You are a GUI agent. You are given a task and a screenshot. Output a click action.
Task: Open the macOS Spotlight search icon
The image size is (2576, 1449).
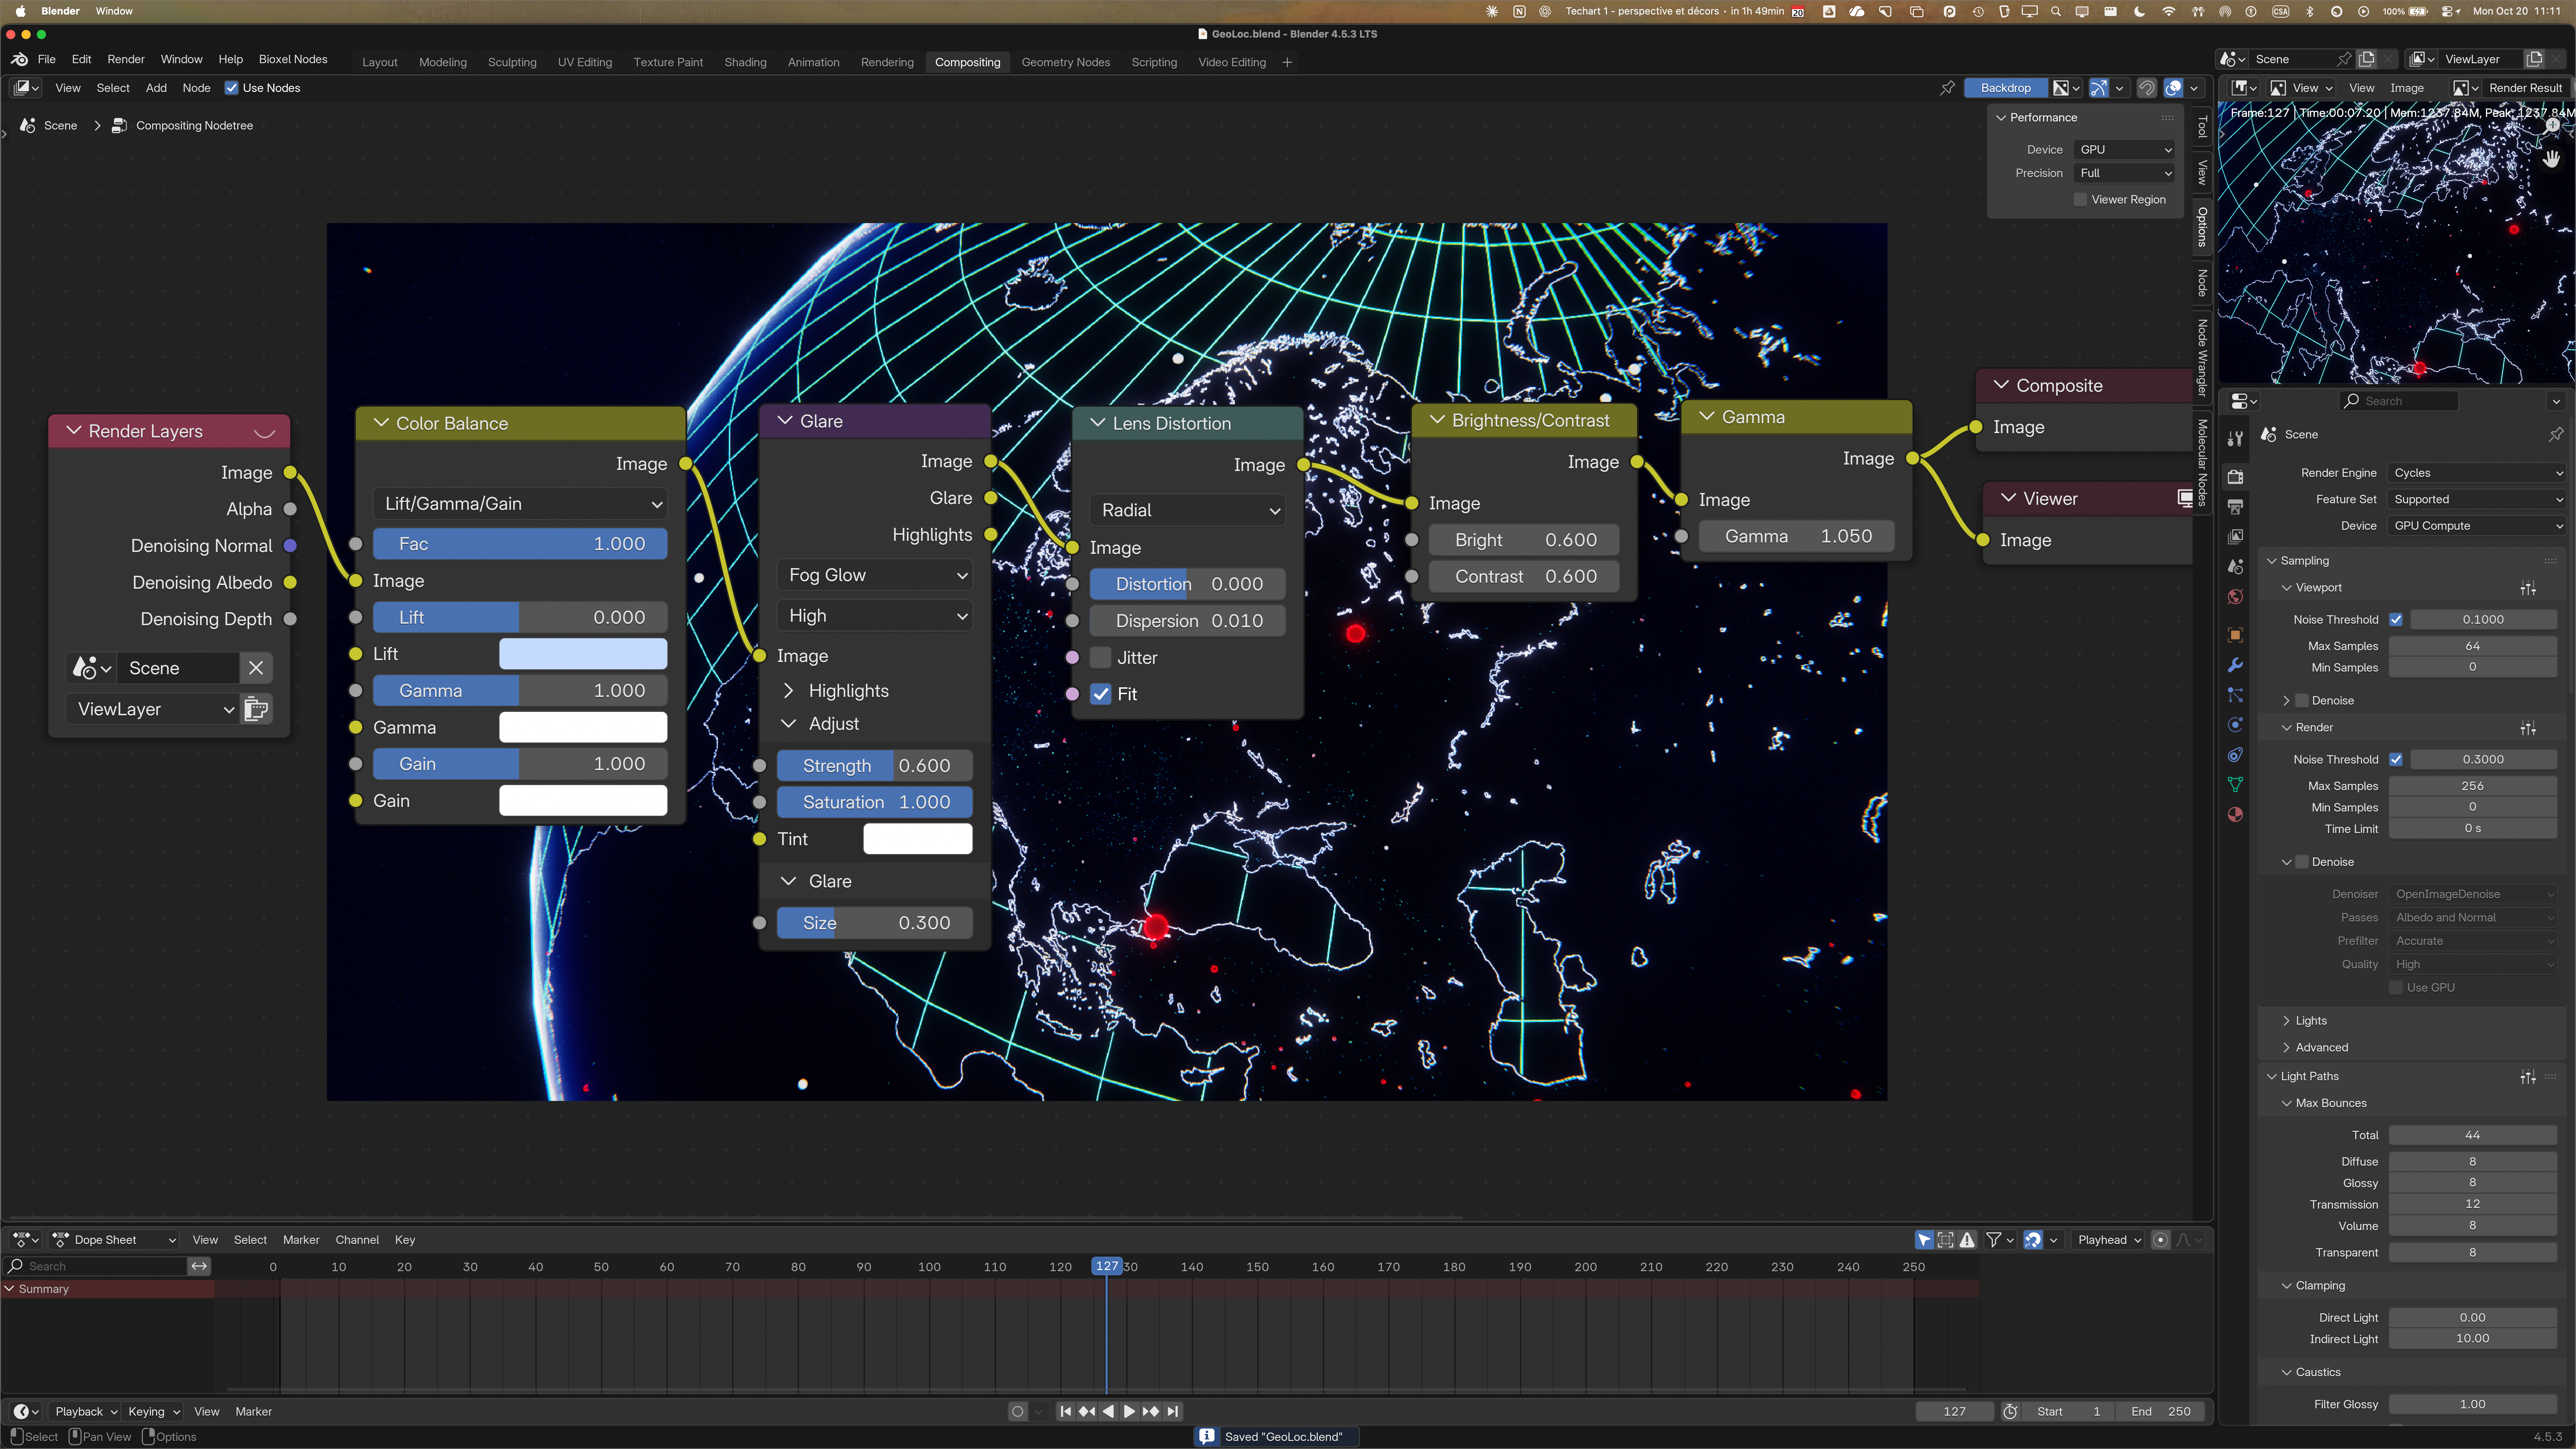pyautogui.click(x=2055, y=11)
